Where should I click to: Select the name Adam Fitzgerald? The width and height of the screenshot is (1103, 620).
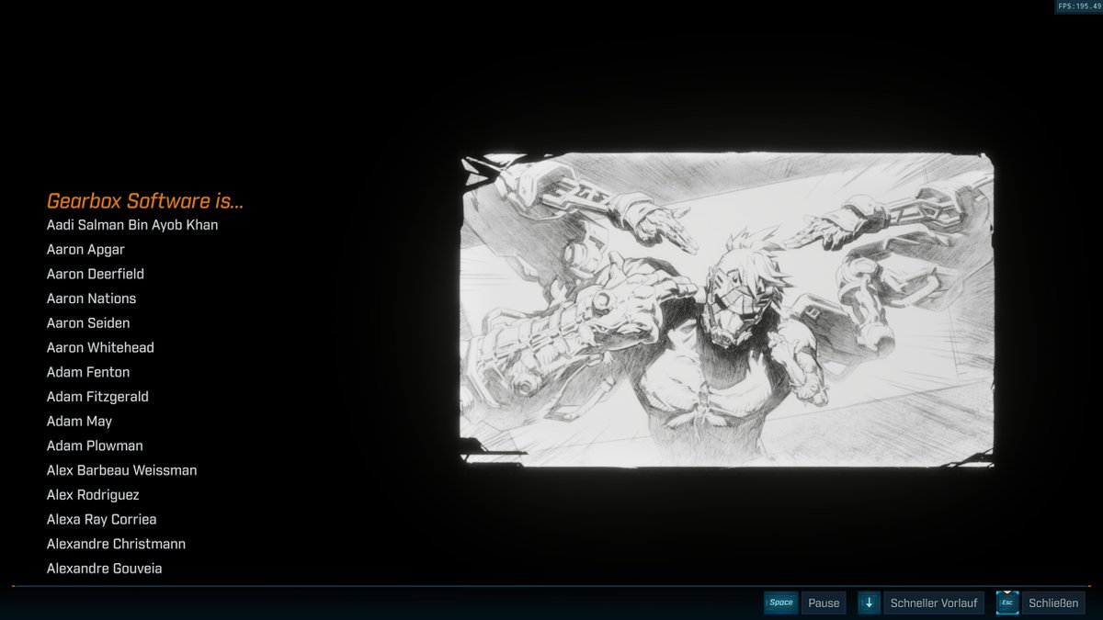[97, 397]
